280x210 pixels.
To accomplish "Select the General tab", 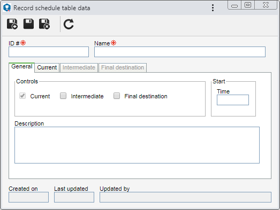I will tap(21, 67).
